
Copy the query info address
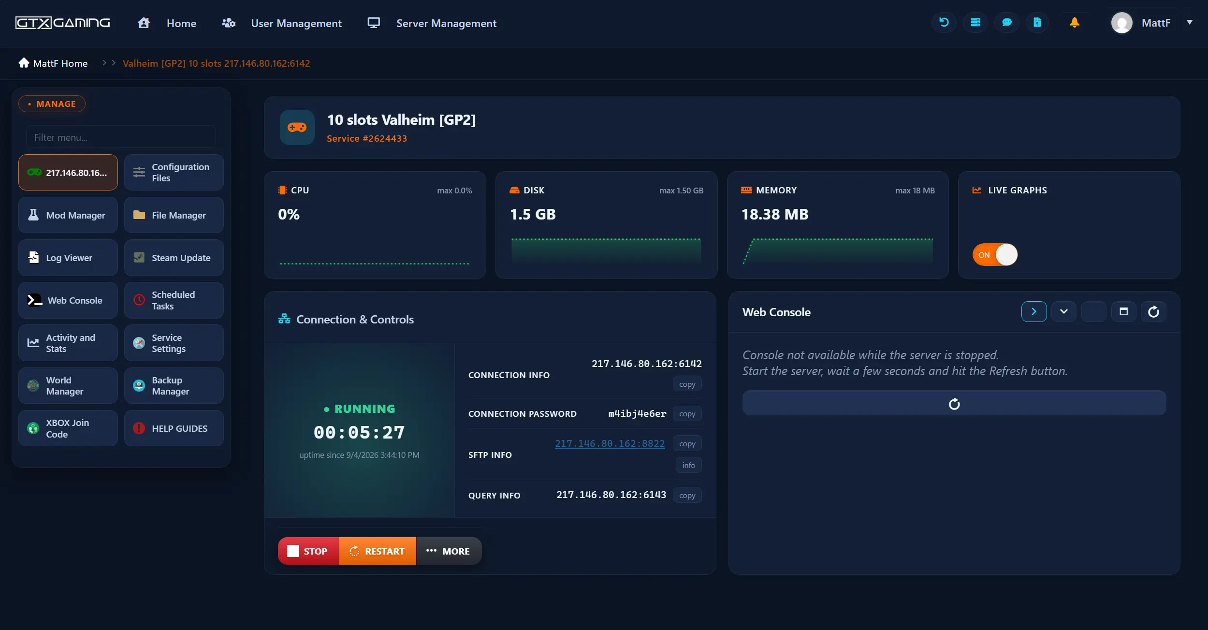click(x=687, y=495)
